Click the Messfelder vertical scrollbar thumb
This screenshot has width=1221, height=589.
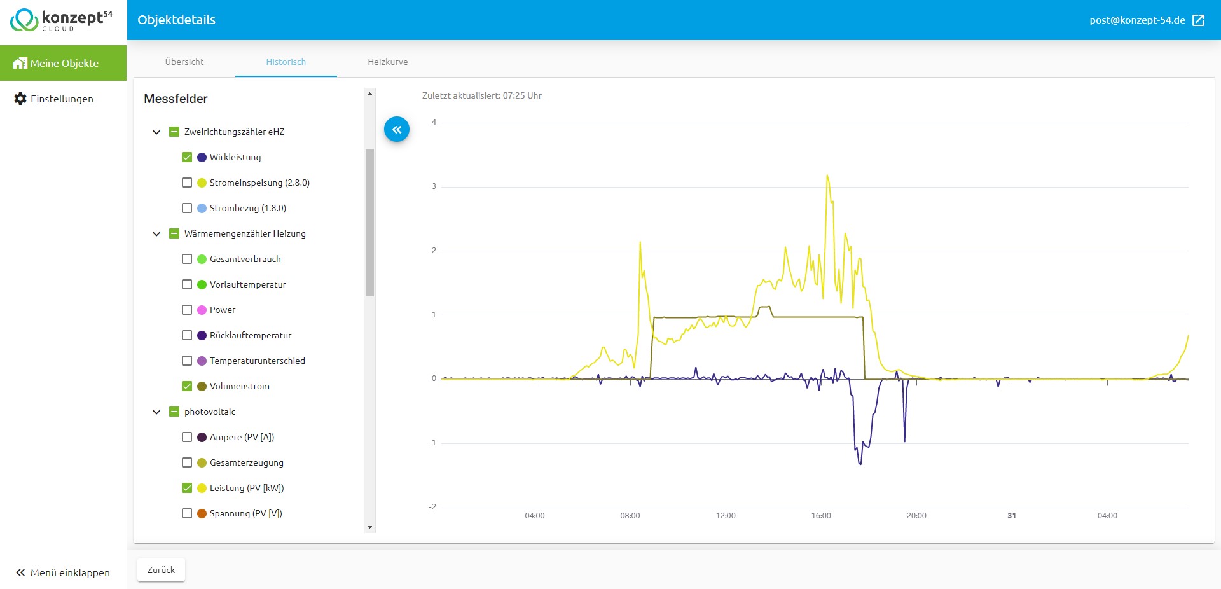coord(369,222)
